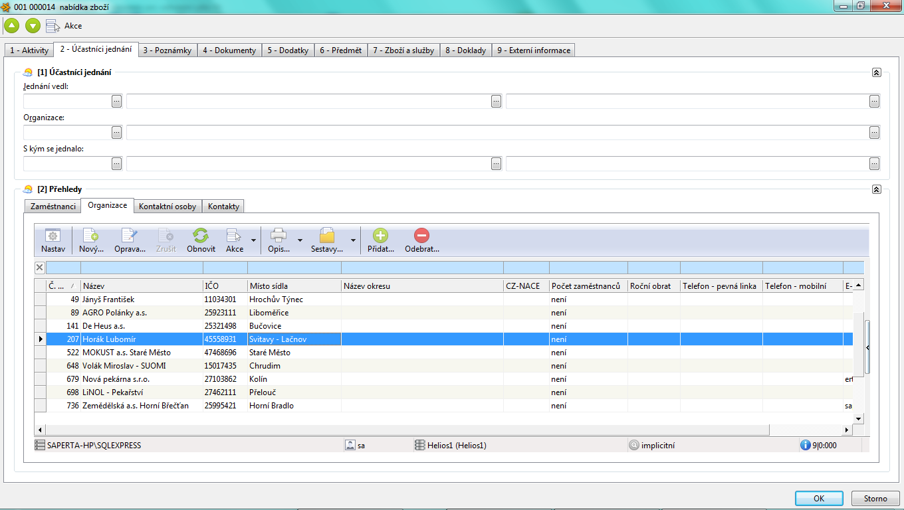Click the Oprava edit icon
This screenshot has width=904, height=510.
[129, 236]
